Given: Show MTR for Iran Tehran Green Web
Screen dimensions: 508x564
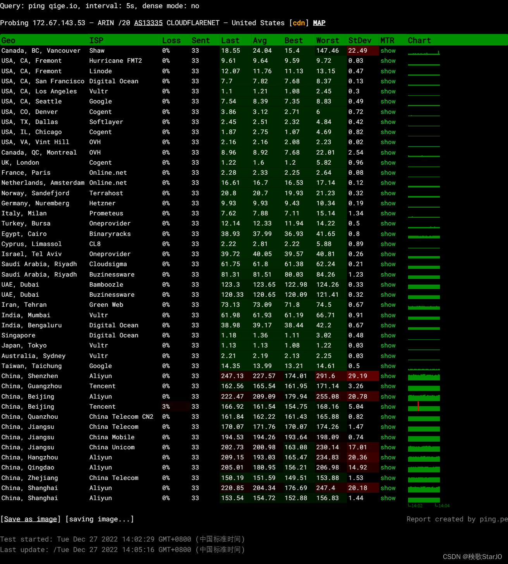Looking at the screenshot, I should (388, 305).
